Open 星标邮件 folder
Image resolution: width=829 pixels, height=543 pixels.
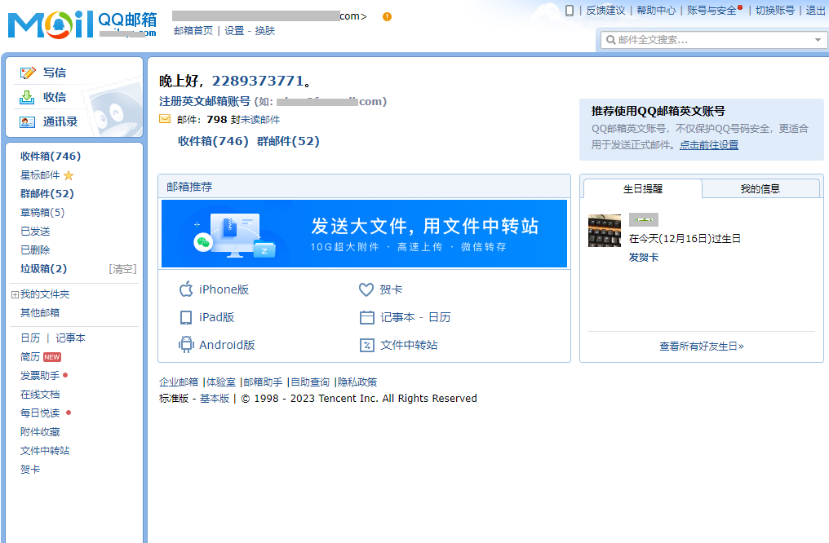40,175
